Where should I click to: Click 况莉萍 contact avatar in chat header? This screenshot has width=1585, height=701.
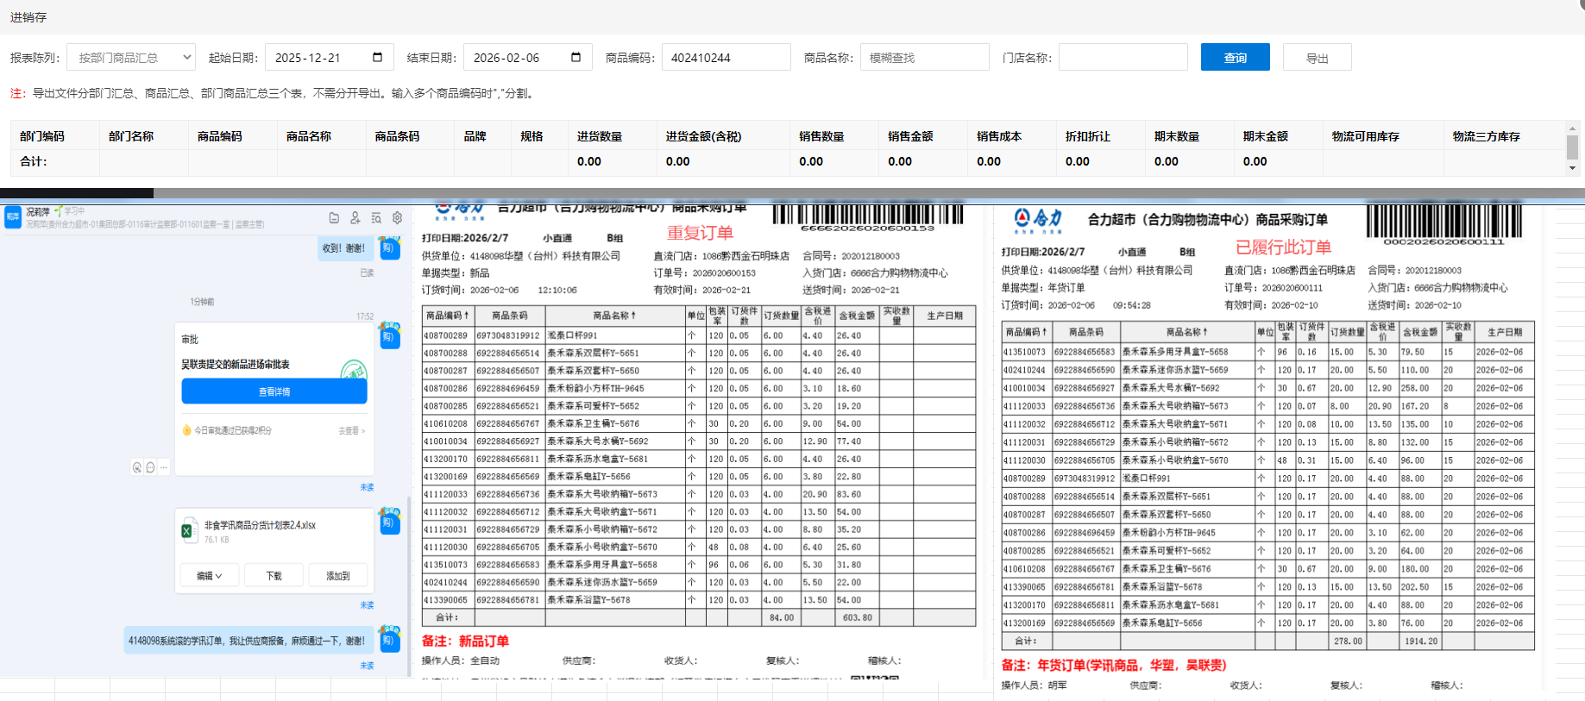[x=13, y=216]
